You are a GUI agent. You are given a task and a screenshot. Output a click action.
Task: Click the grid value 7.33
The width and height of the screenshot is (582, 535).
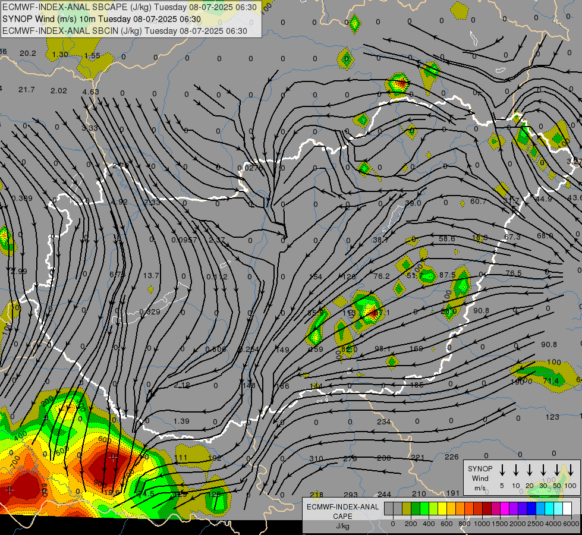152,202
